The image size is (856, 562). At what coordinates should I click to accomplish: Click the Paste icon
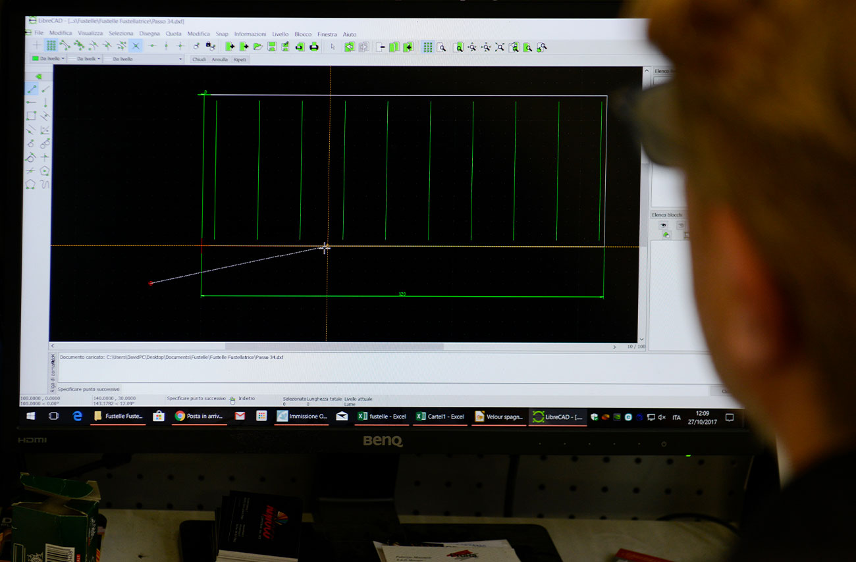pos(408,47)
